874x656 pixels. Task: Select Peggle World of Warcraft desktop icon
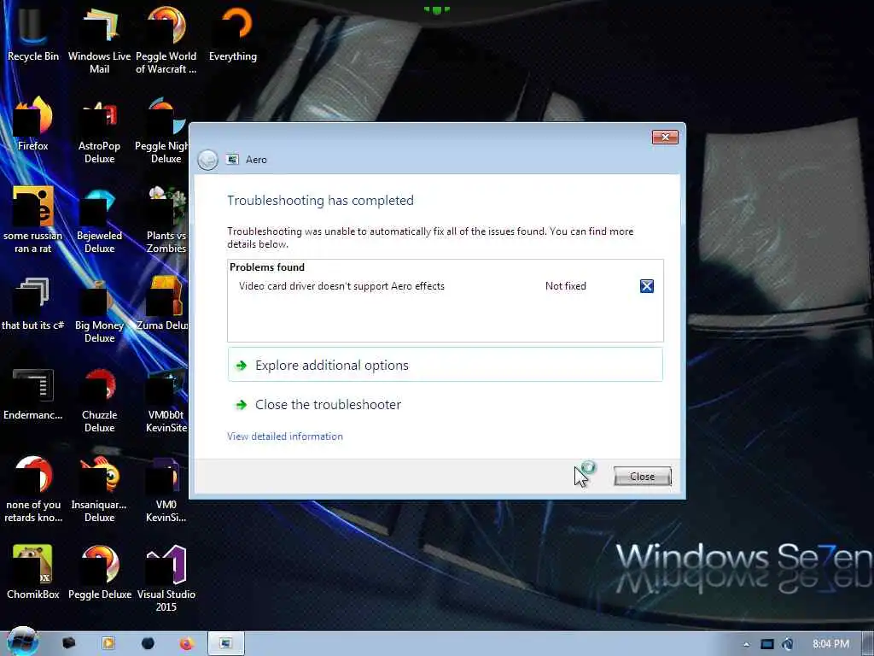pos(166,39)
